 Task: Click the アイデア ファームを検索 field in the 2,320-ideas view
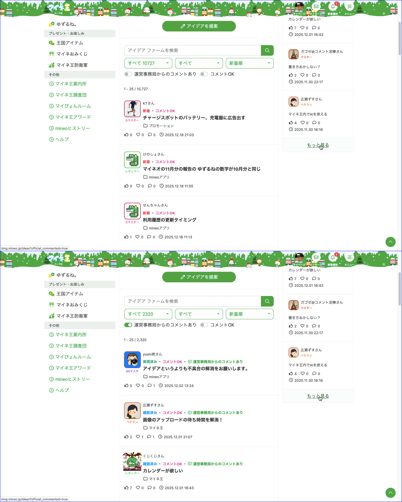tap(193, 301)
